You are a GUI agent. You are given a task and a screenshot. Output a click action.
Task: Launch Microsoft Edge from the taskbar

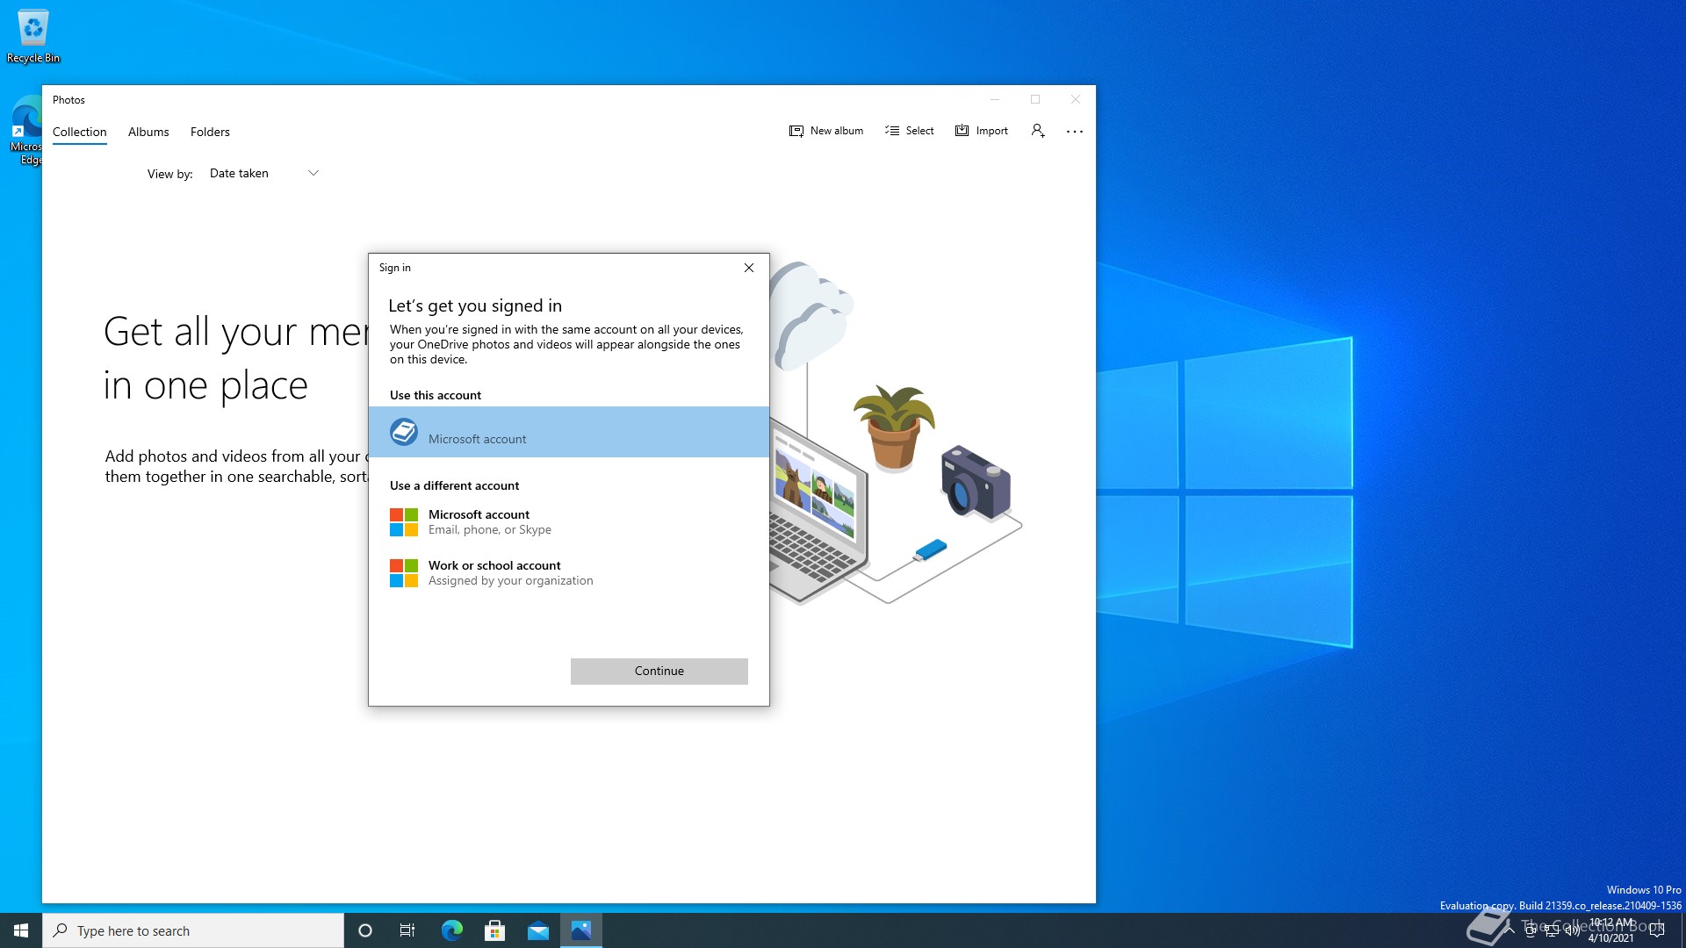[451, 930]
